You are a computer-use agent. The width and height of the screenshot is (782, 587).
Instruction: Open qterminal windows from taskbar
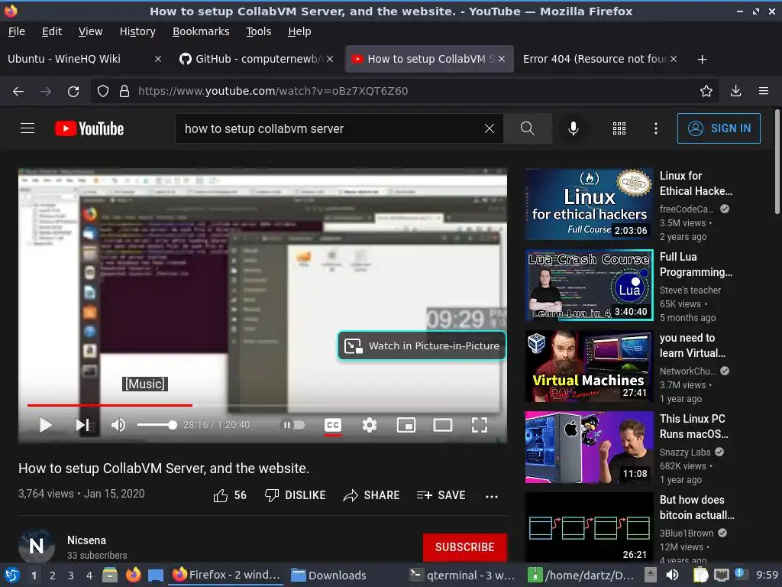click(x=462, y=576)
